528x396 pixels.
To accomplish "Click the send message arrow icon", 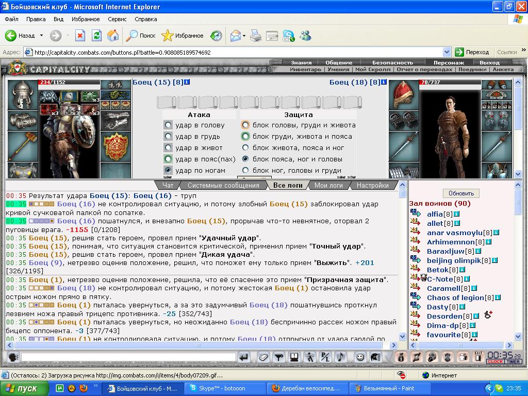I will 244,357.
